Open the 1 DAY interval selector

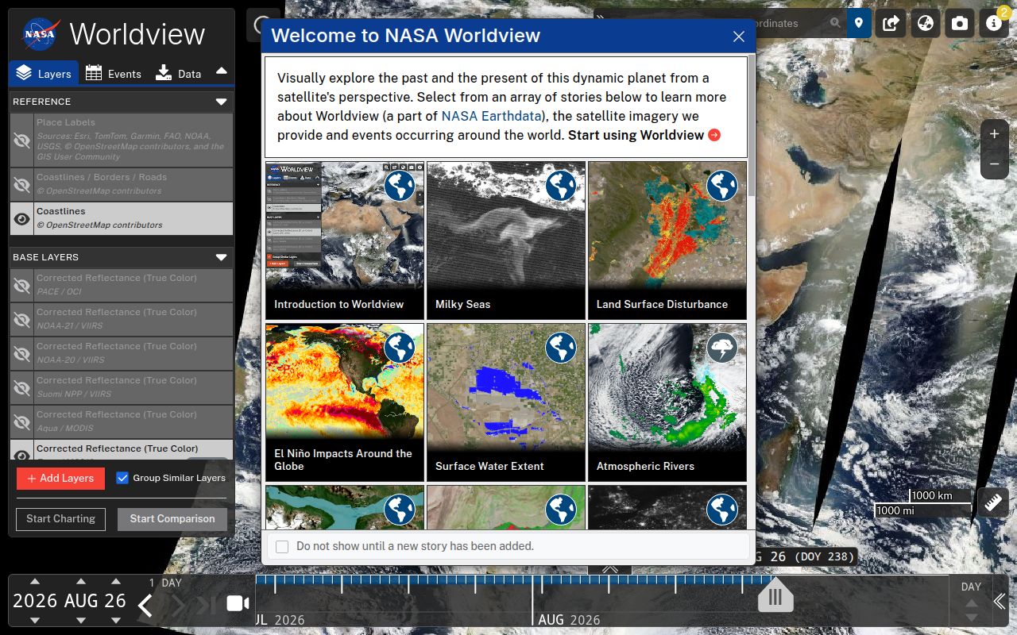[x=165, y=583]
